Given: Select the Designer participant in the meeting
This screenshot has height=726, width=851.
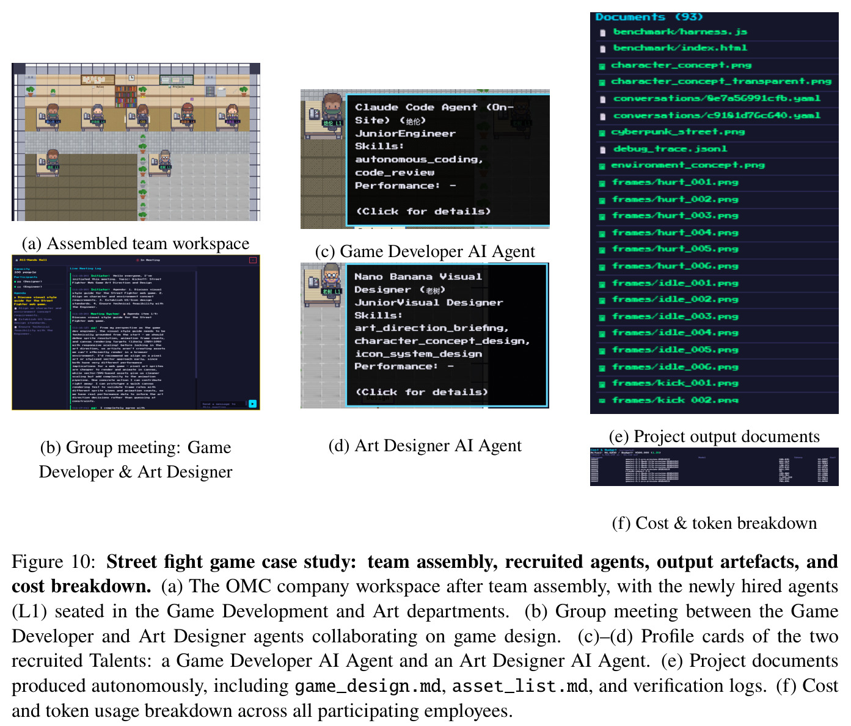Looking at the screenshot, I should coord(28,281).
